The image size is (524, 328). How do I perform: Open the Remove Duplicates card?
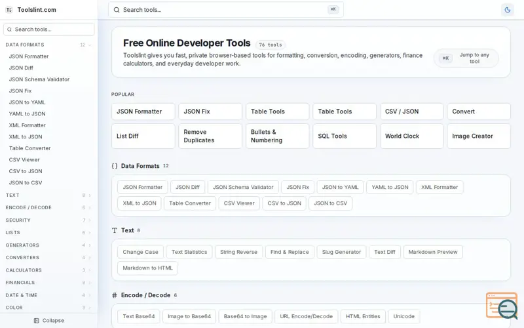pos(210,136)
